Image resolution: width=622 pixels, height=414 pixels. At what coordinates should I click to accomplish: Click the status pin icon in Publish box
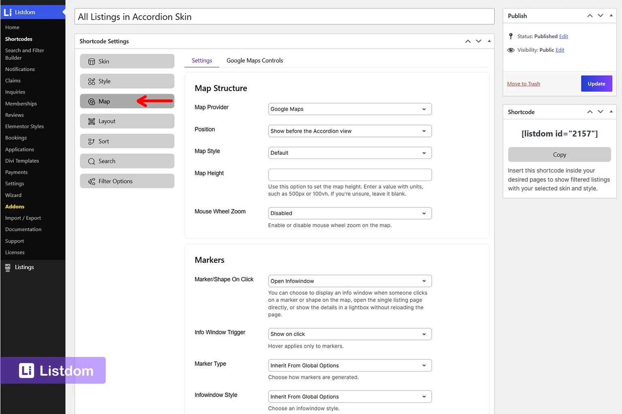pos(511,36)
